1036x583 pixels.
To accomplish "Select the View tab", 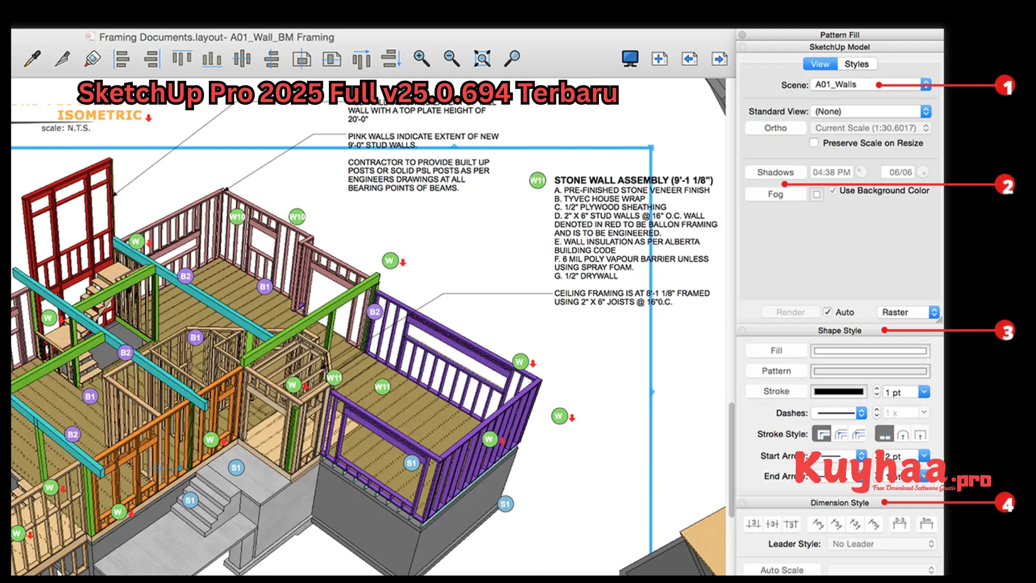I will (x=820, y=64).
